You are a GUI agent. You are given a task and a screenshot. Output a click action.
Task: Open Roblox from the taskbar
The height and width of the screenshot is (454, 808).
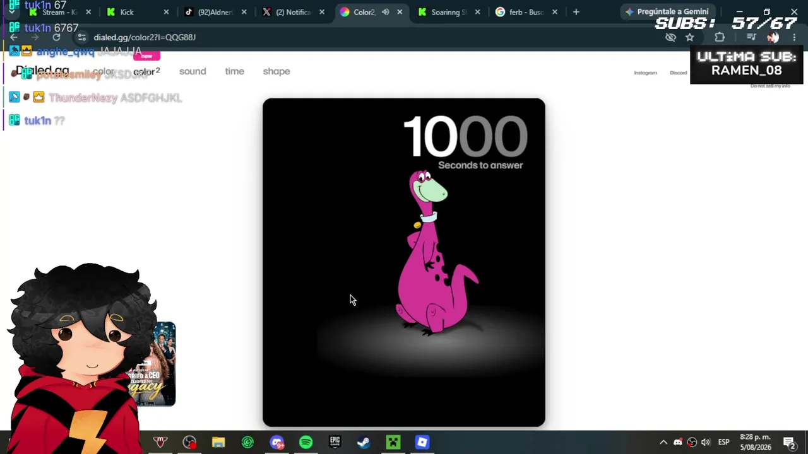pos(422,443)
